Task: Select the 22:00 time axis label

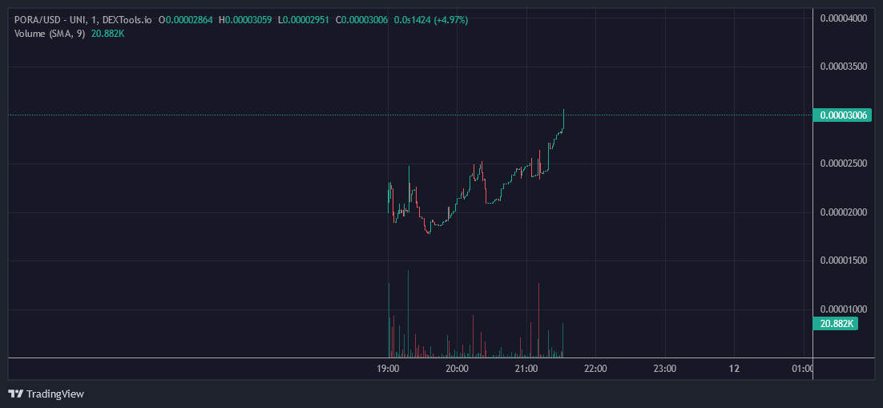Action: (595, 369)
